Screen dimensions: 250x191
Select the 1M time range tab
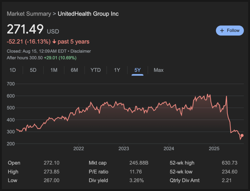click(54, 70)
